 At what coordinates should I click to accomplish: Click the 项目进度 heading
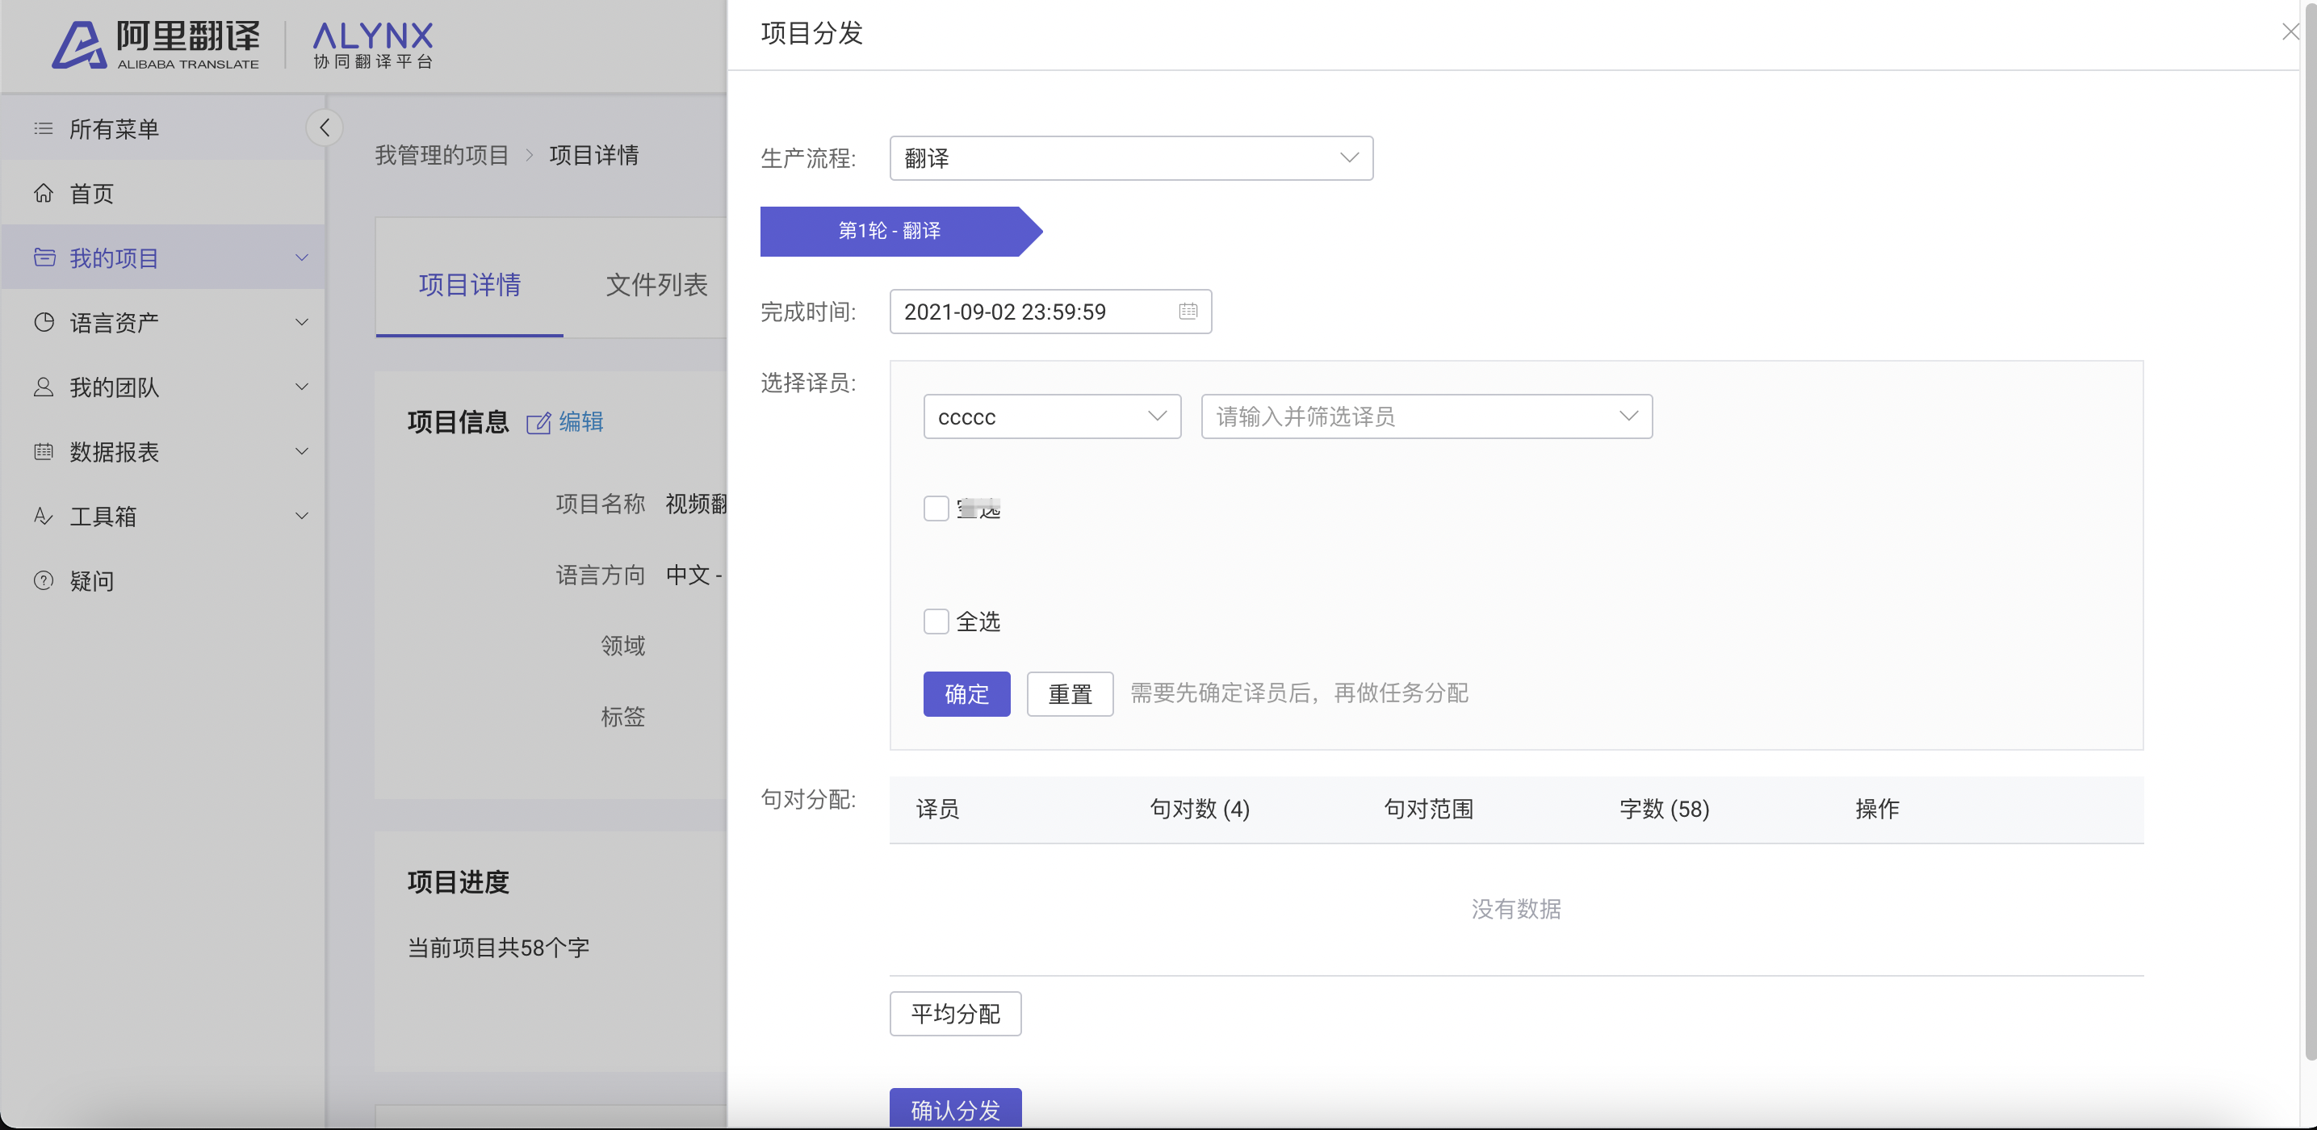(458, 882)
